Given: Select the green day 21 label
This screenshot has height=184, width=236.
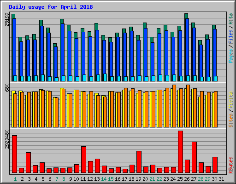Looking at the screenshot, I should (152, 179).
